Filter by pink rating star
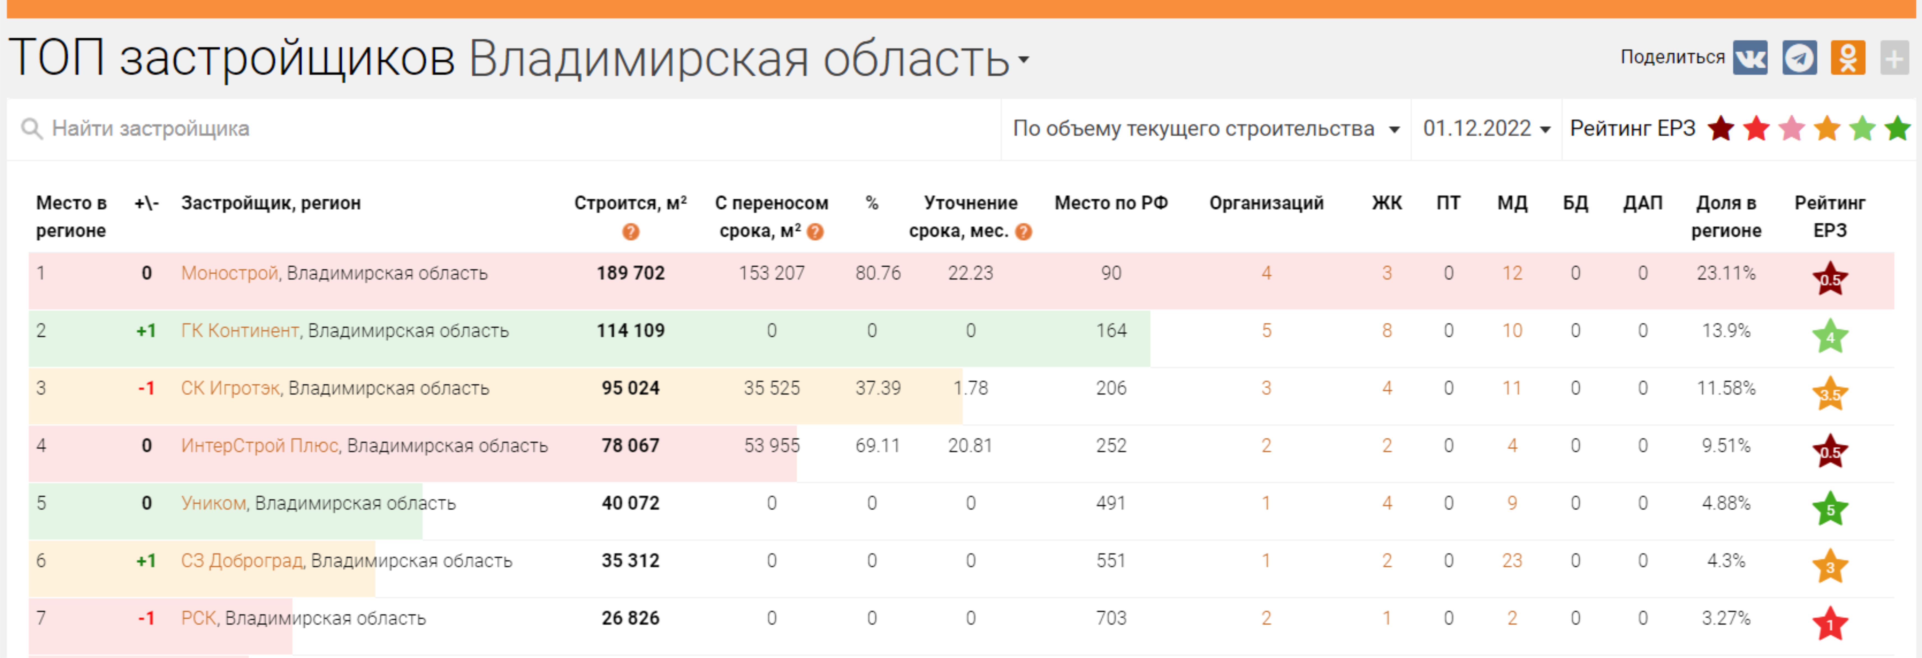The width and height of the screenshot is (1922, 658). point(1791,128)
